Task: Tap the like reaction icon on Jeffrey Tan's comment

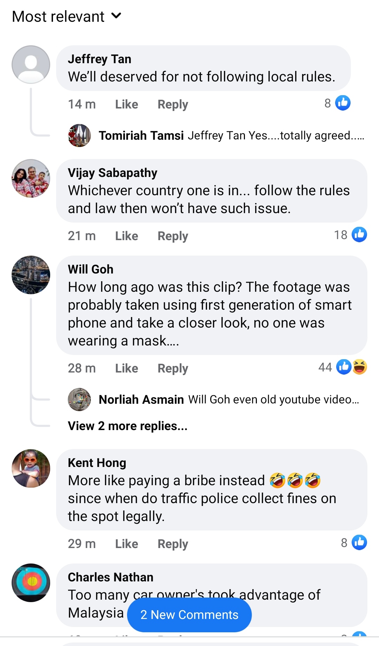Action: pos(343,103)
